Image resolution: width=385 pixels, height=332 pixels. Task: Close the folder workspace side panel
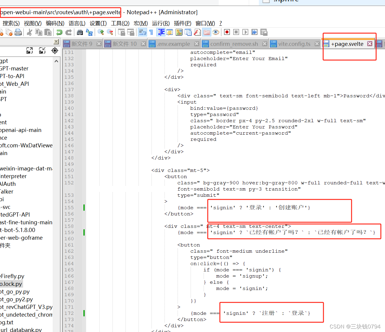[x=56, y=42]
